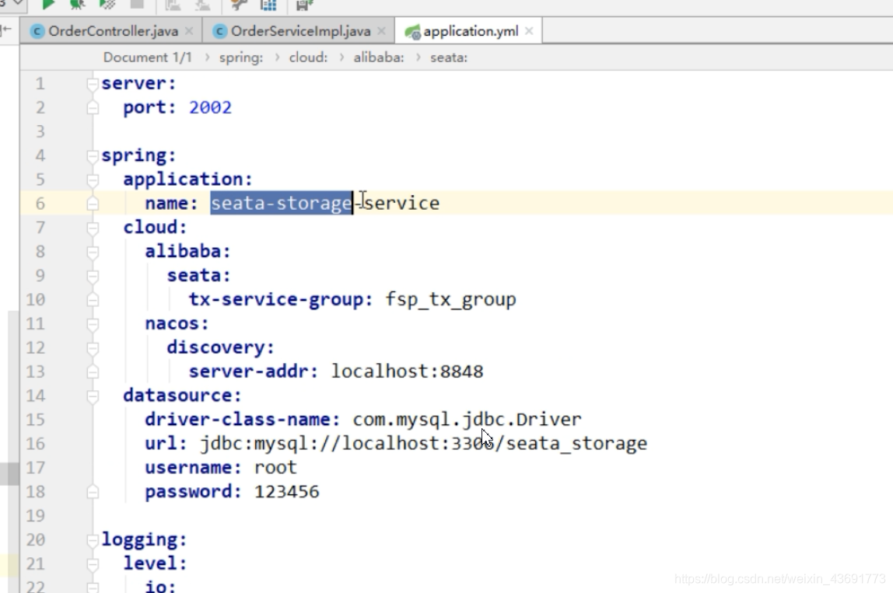This screenshot has height=593, width=893.
Task: Click the selected text 'seata-storage' on line 6
Action: pyautogui.click(x=282, y=203)
